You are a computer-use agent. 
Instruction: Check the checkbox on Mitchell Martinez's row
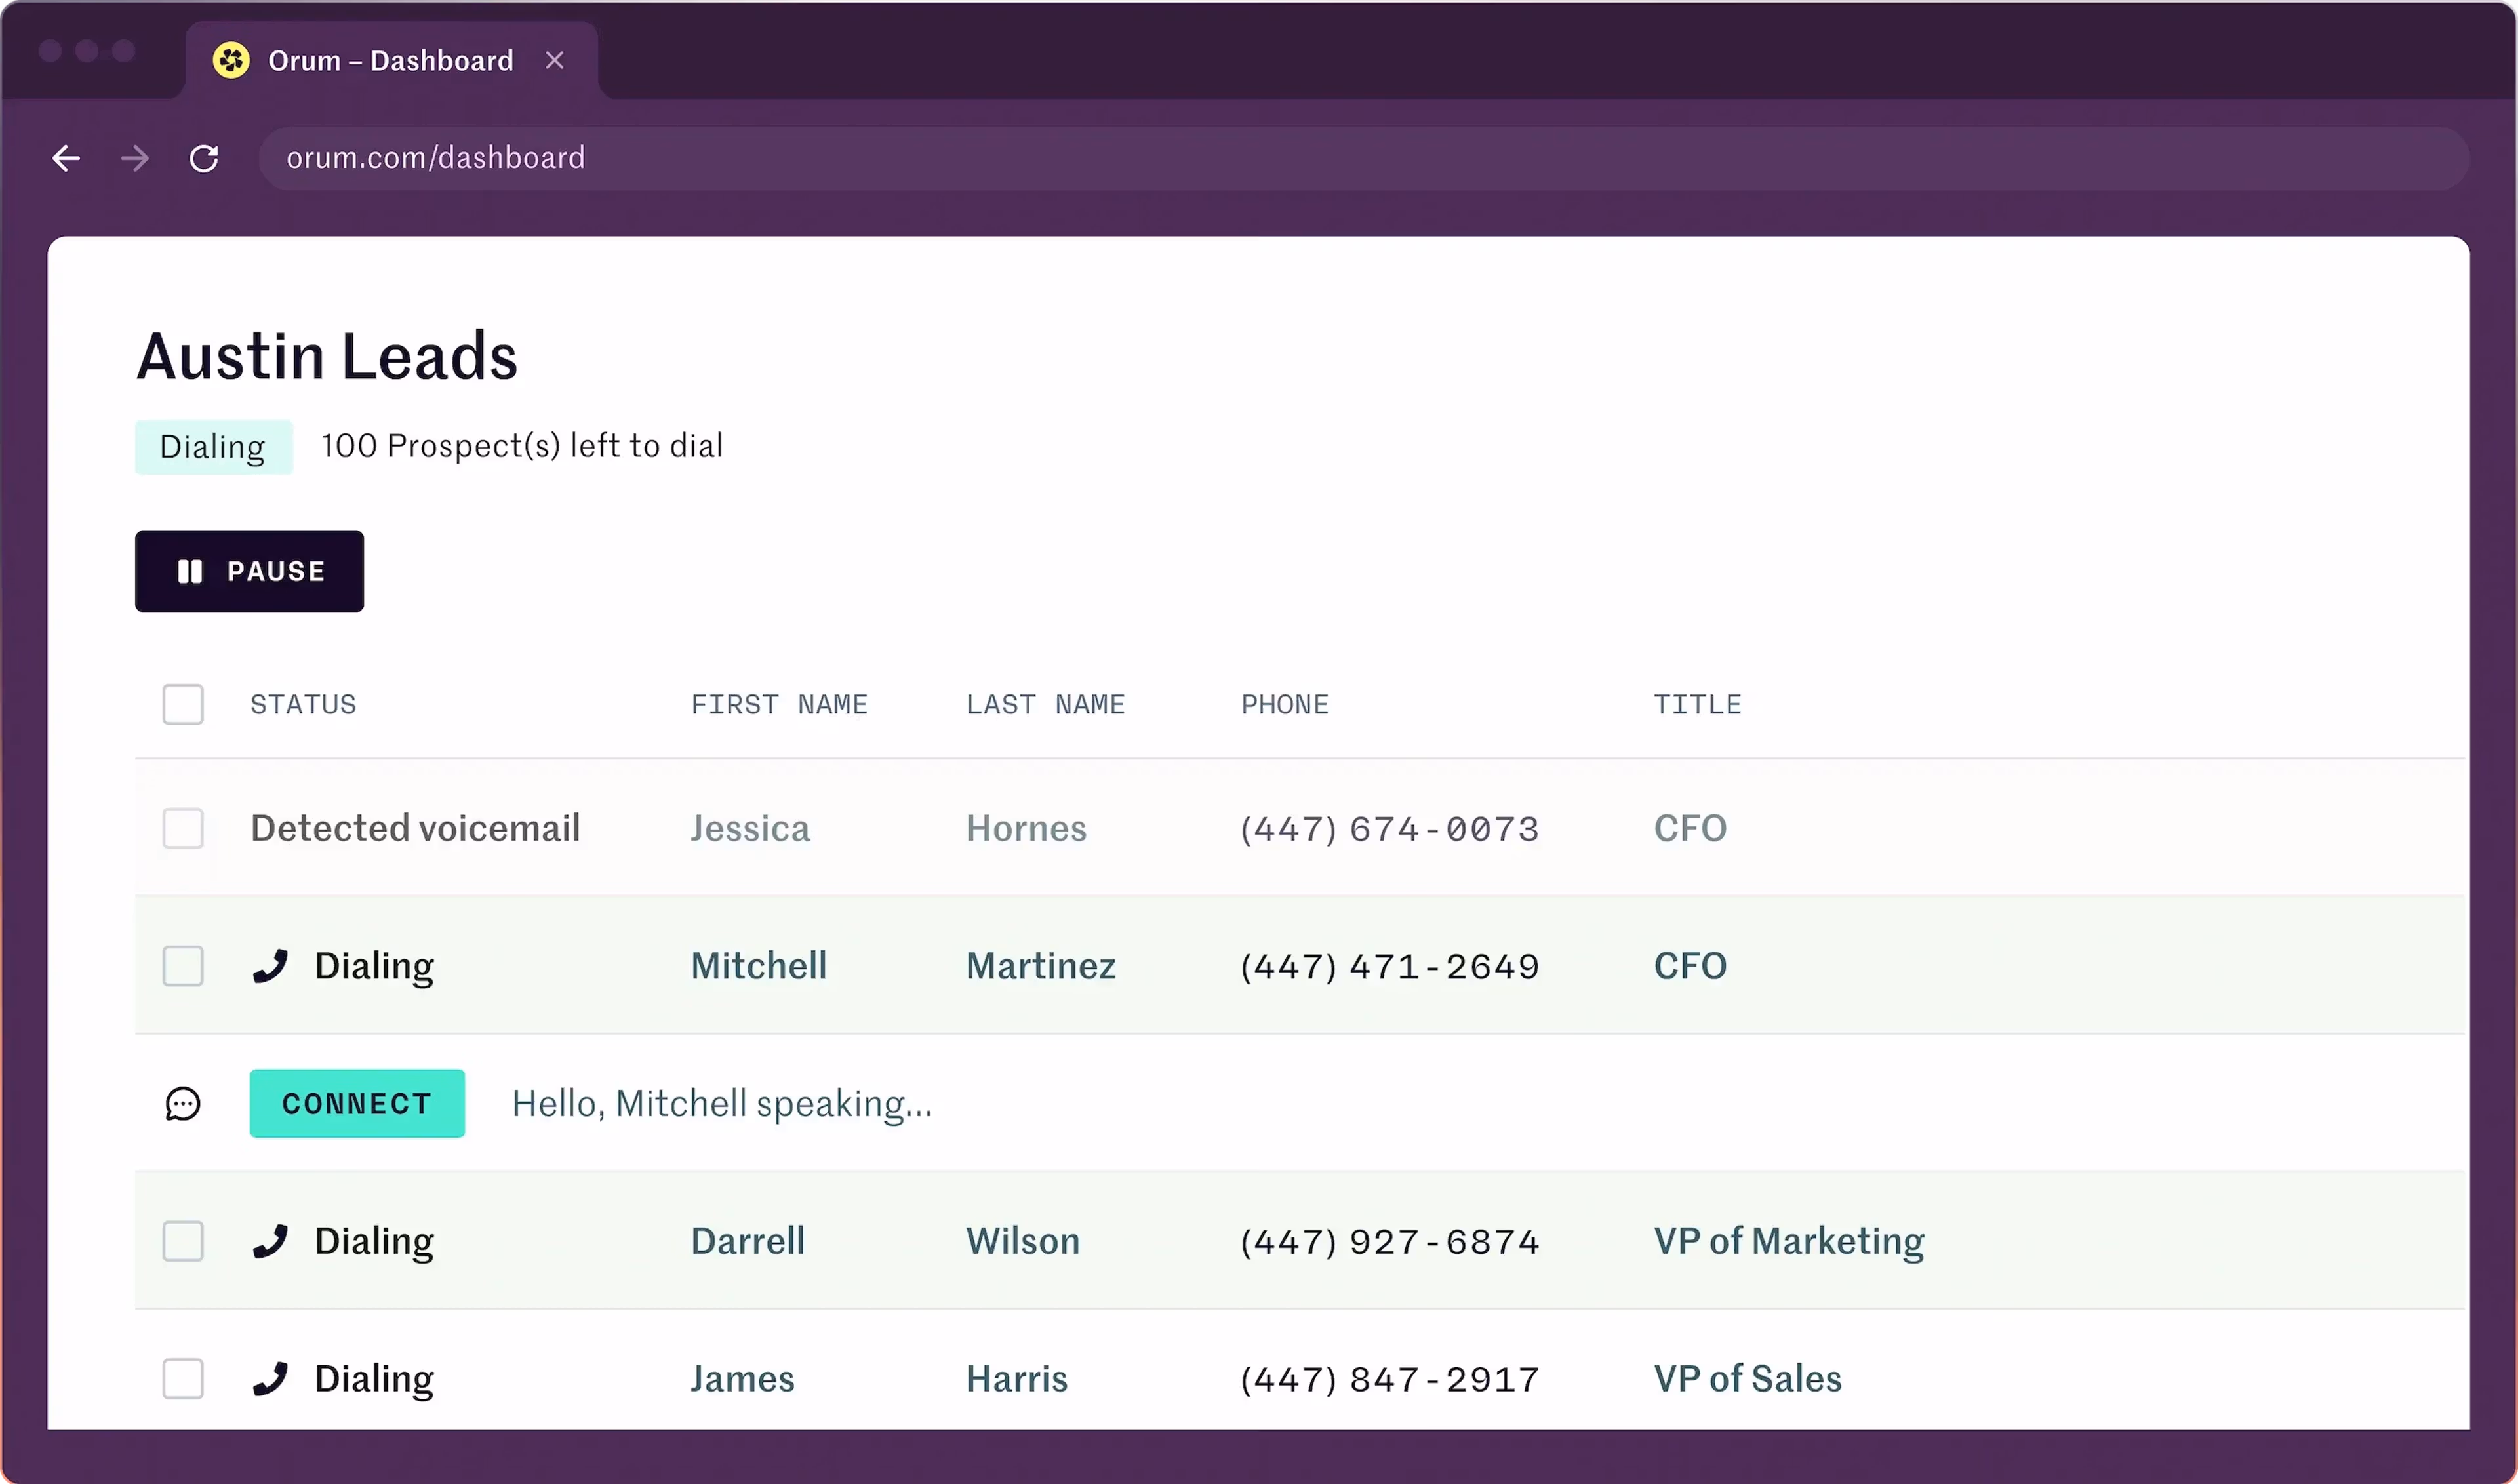[183, 965]
